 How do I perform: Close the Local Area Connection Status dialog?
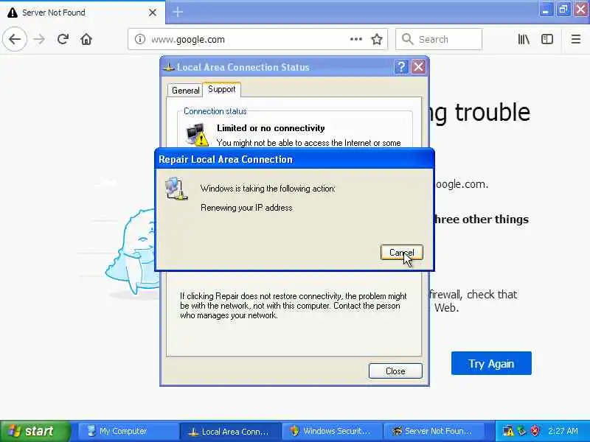coord(418,67)
